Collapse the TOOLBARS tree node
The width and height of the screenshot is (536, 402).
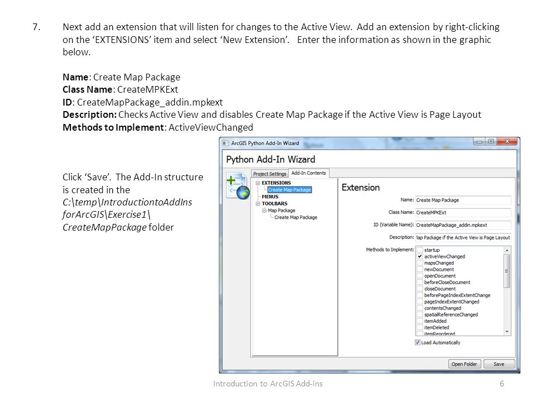click(258, 204)
